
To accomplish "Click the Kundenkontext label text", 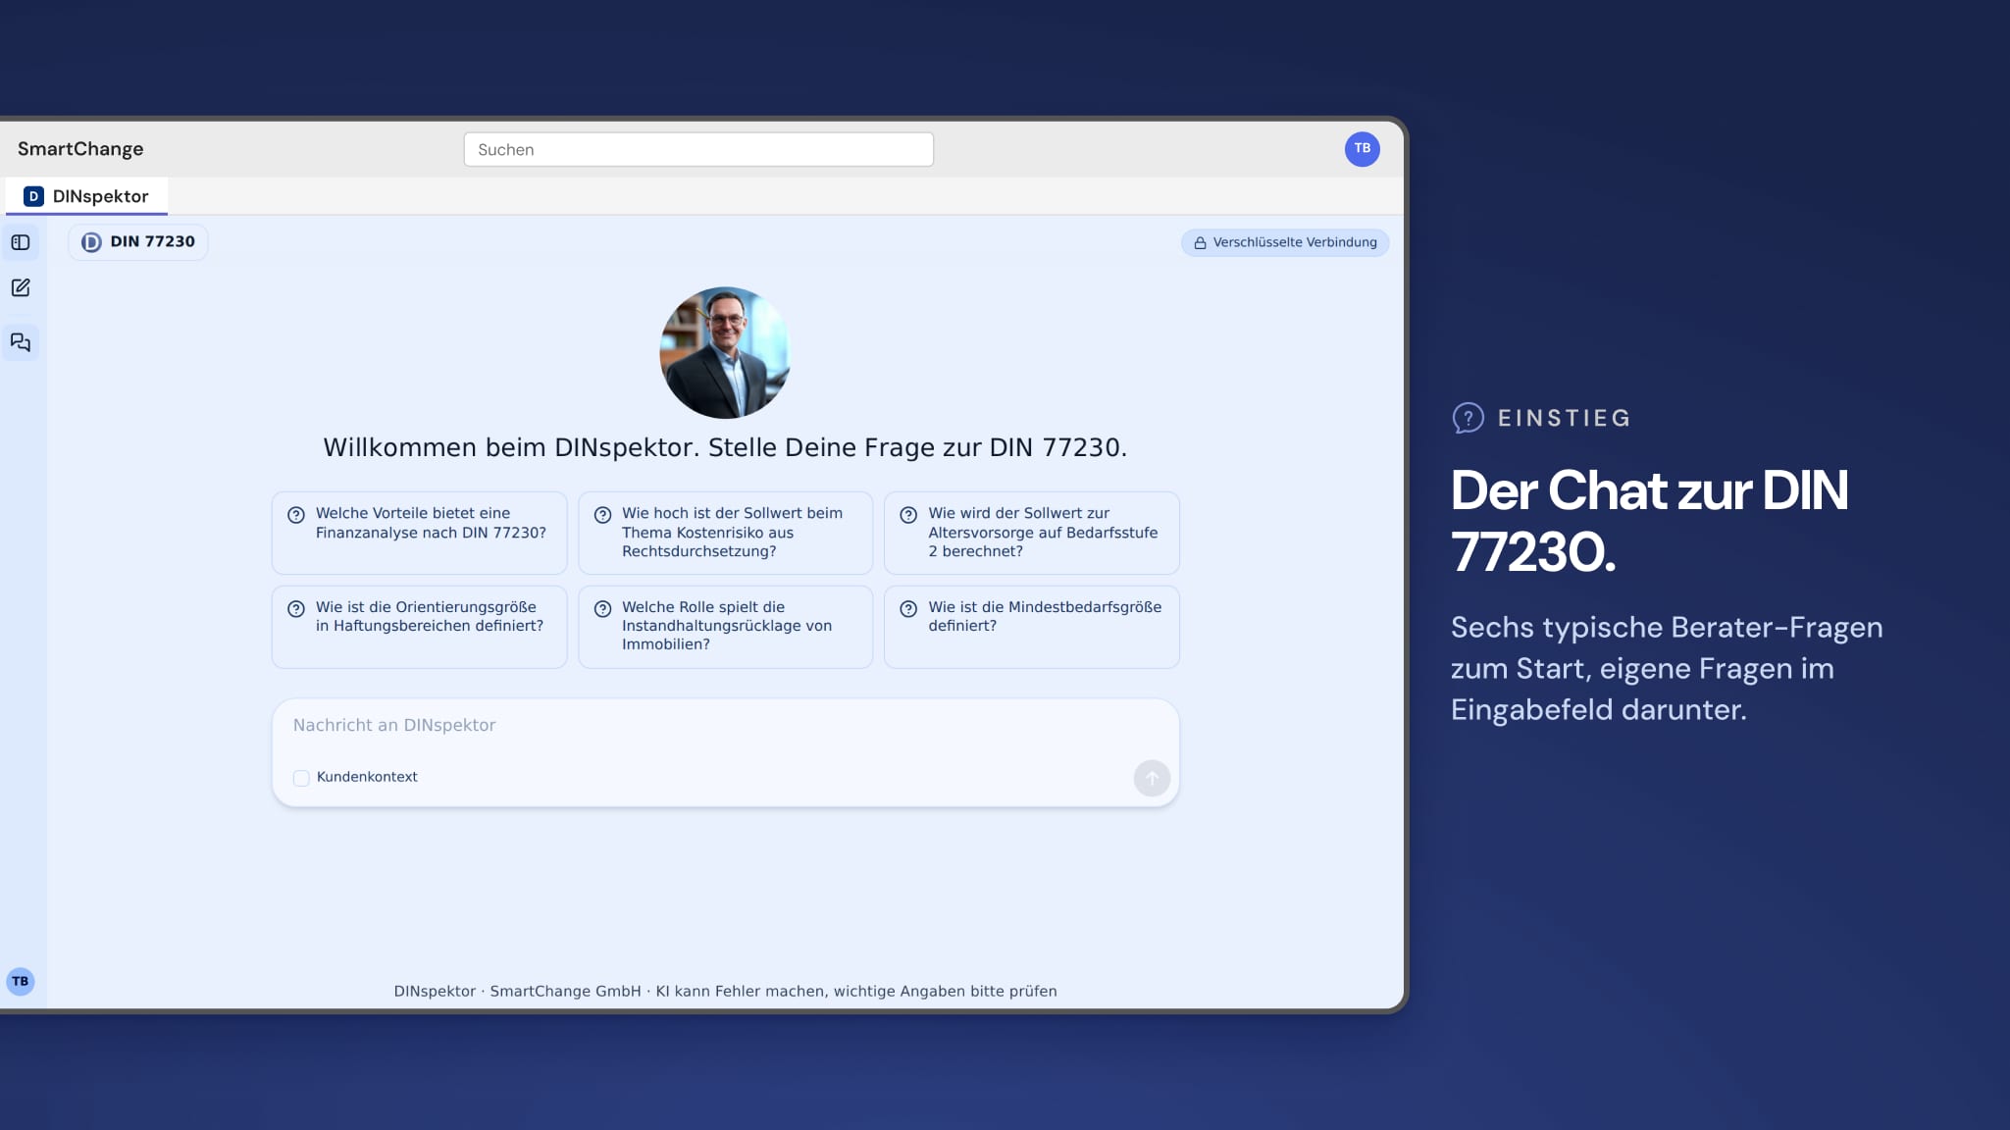I will click(x=367, y=777).
